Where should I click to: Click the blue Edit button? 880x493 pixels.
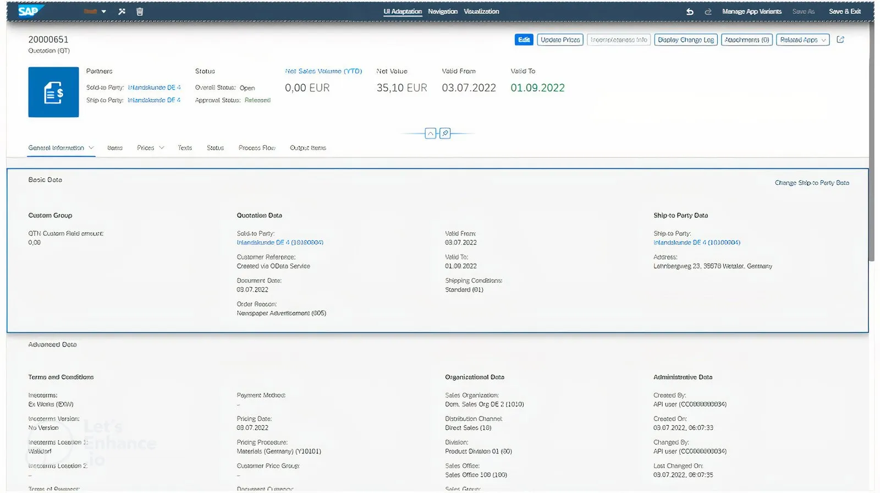coord(524,40)
